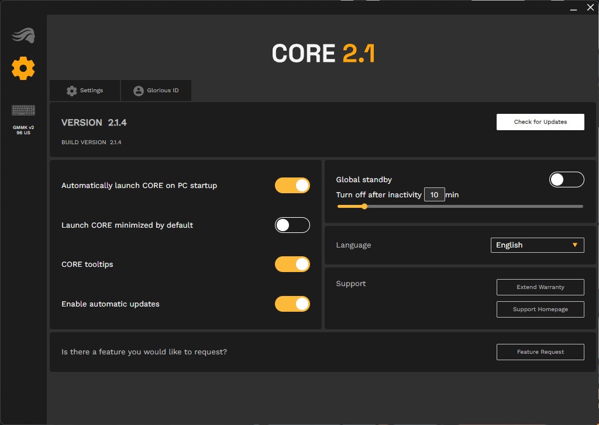
Task: Click the 'Is there a feature you would like to request?' text
Action: coord(144,352)
